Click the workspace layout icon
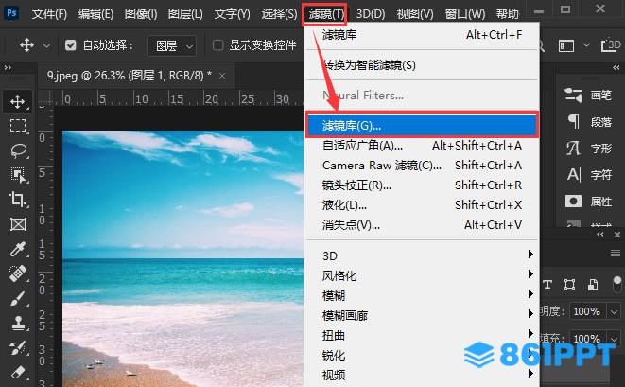This screenshot has height=387, width=625. click(566, 45)
